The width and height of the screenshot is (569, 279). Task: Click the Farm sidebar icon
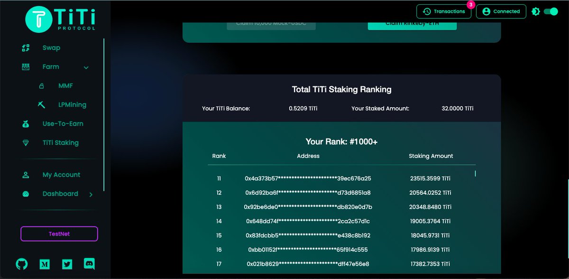26,67
